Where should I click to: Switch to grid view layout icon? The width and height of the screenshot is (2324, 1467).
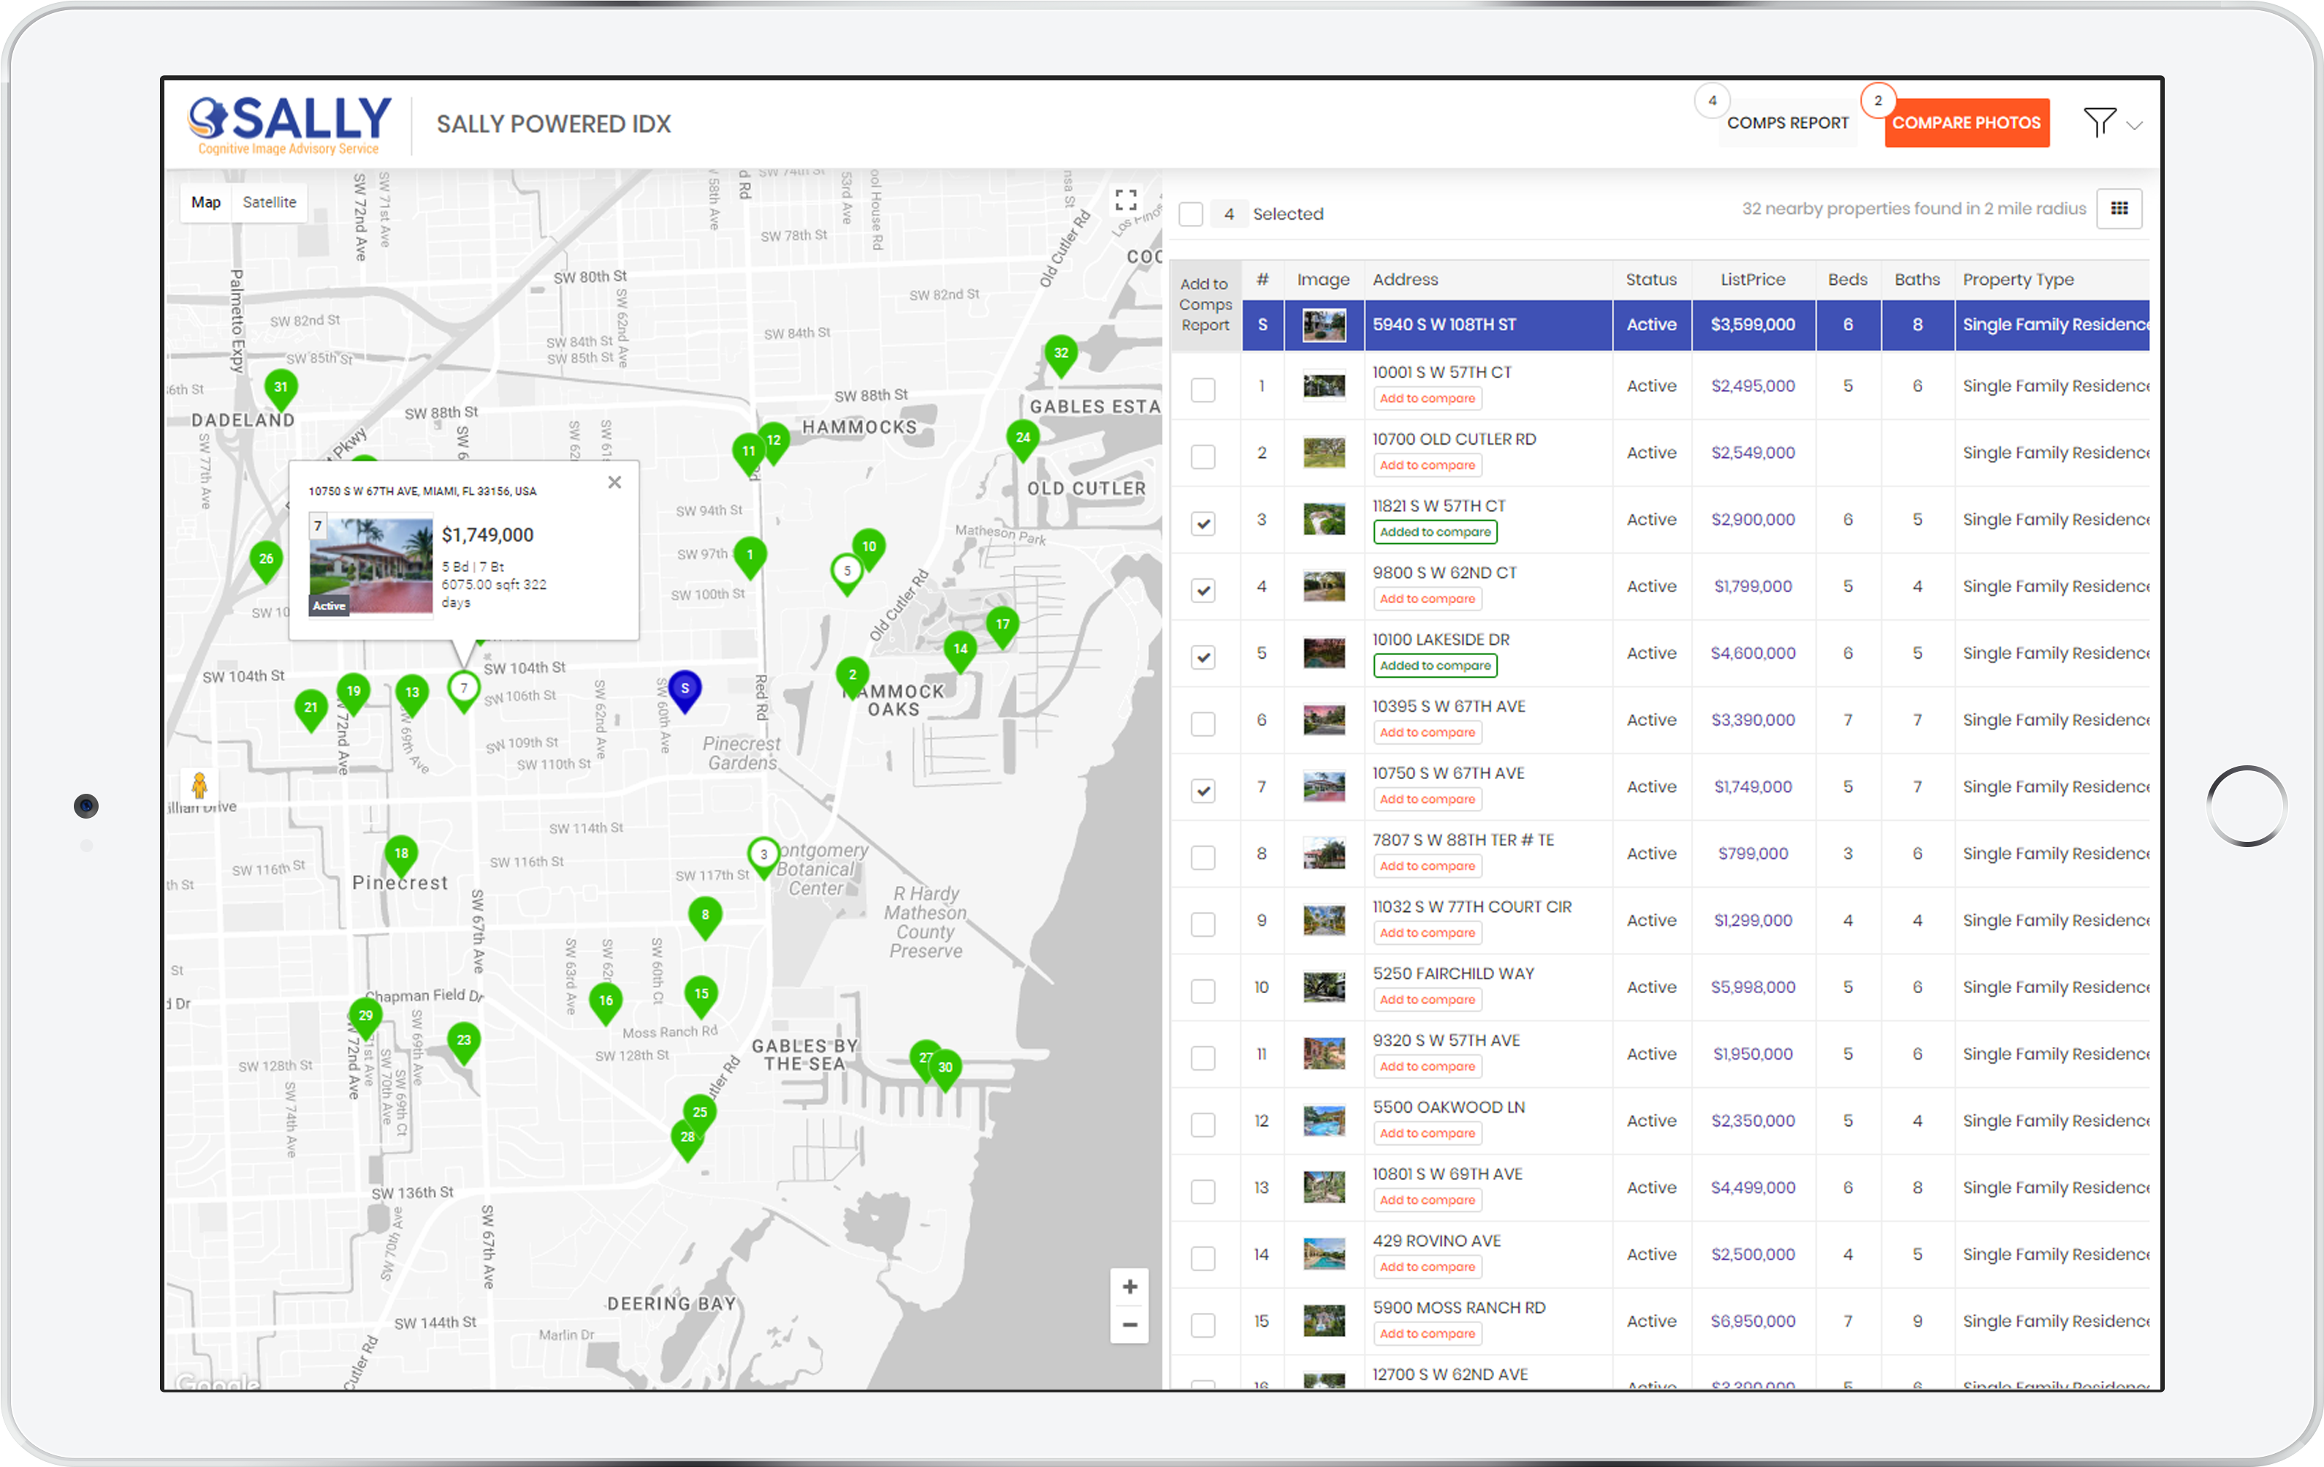click(x=2119, y=210)
